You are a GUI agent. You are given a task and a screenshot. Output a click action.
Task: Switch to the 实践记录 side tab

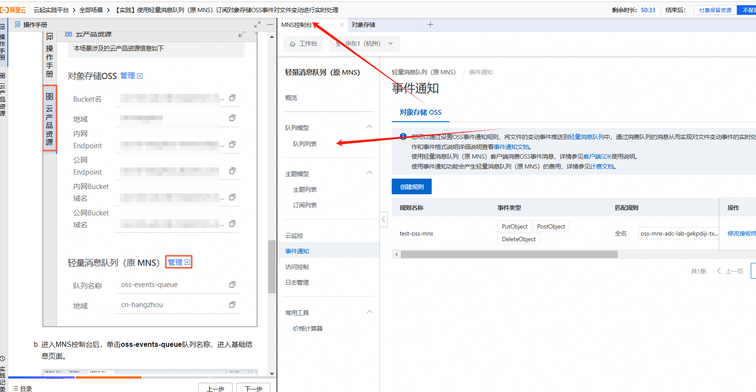[3, 374]
